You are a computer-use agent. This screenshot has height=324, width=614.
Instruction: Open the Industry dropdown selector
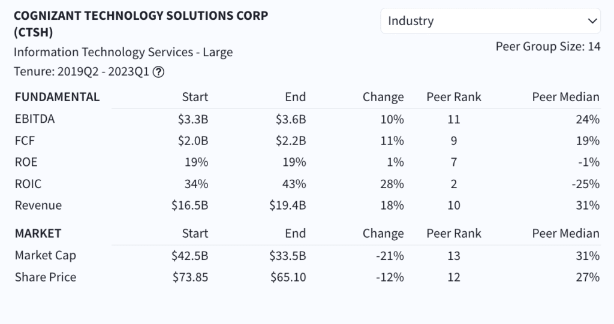490,21
